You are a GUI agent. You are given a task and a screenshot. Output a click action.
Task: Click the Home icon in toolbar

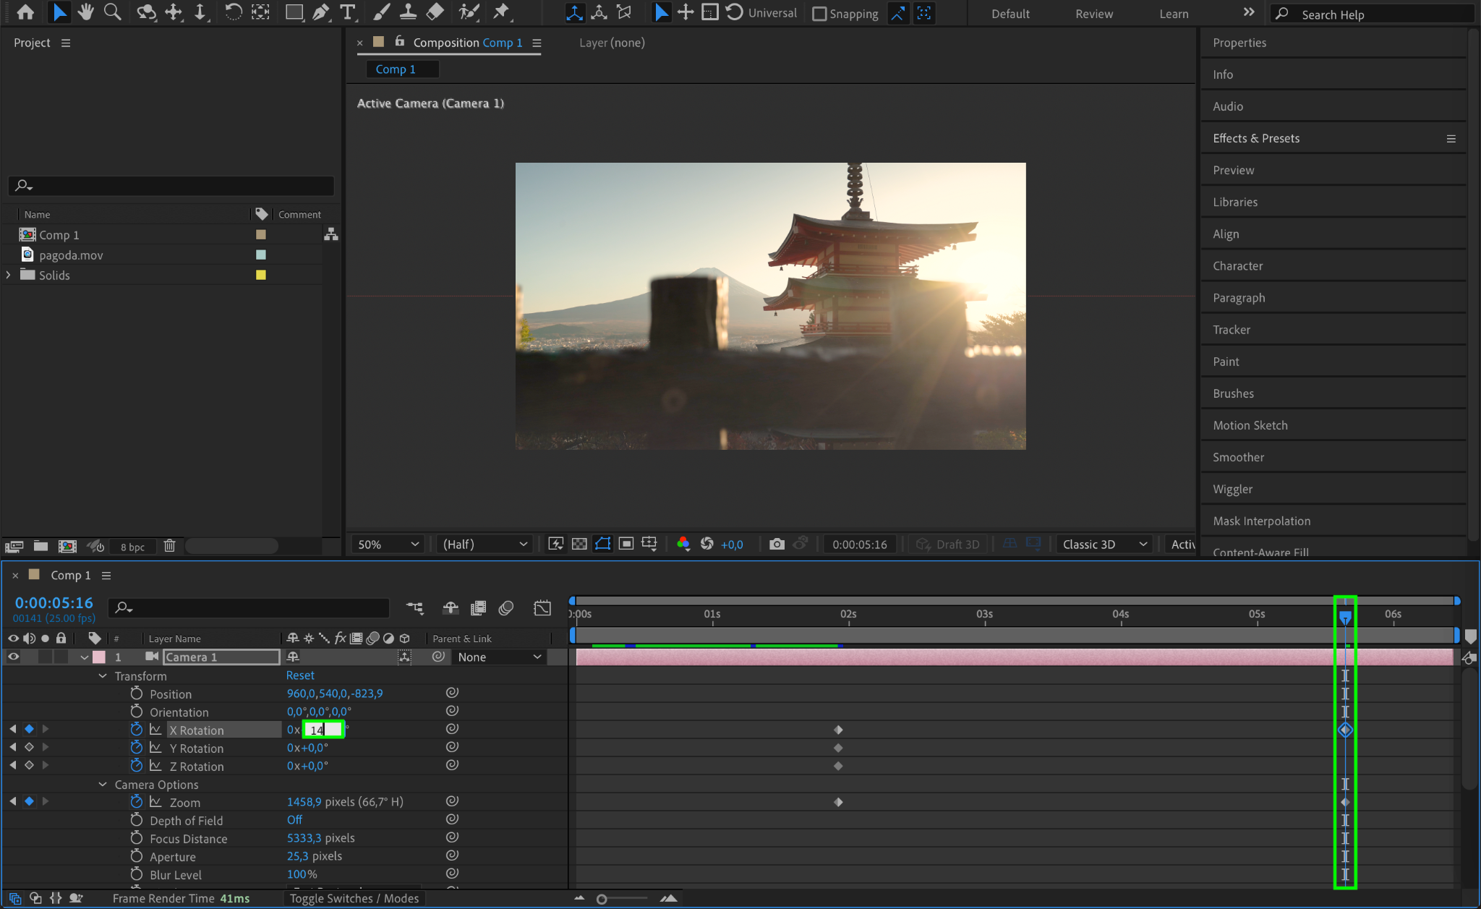25,12
